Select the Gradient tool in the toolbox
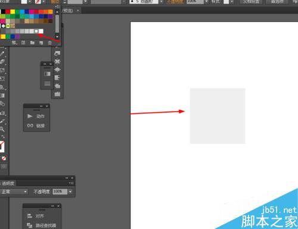 pos(2,95)
